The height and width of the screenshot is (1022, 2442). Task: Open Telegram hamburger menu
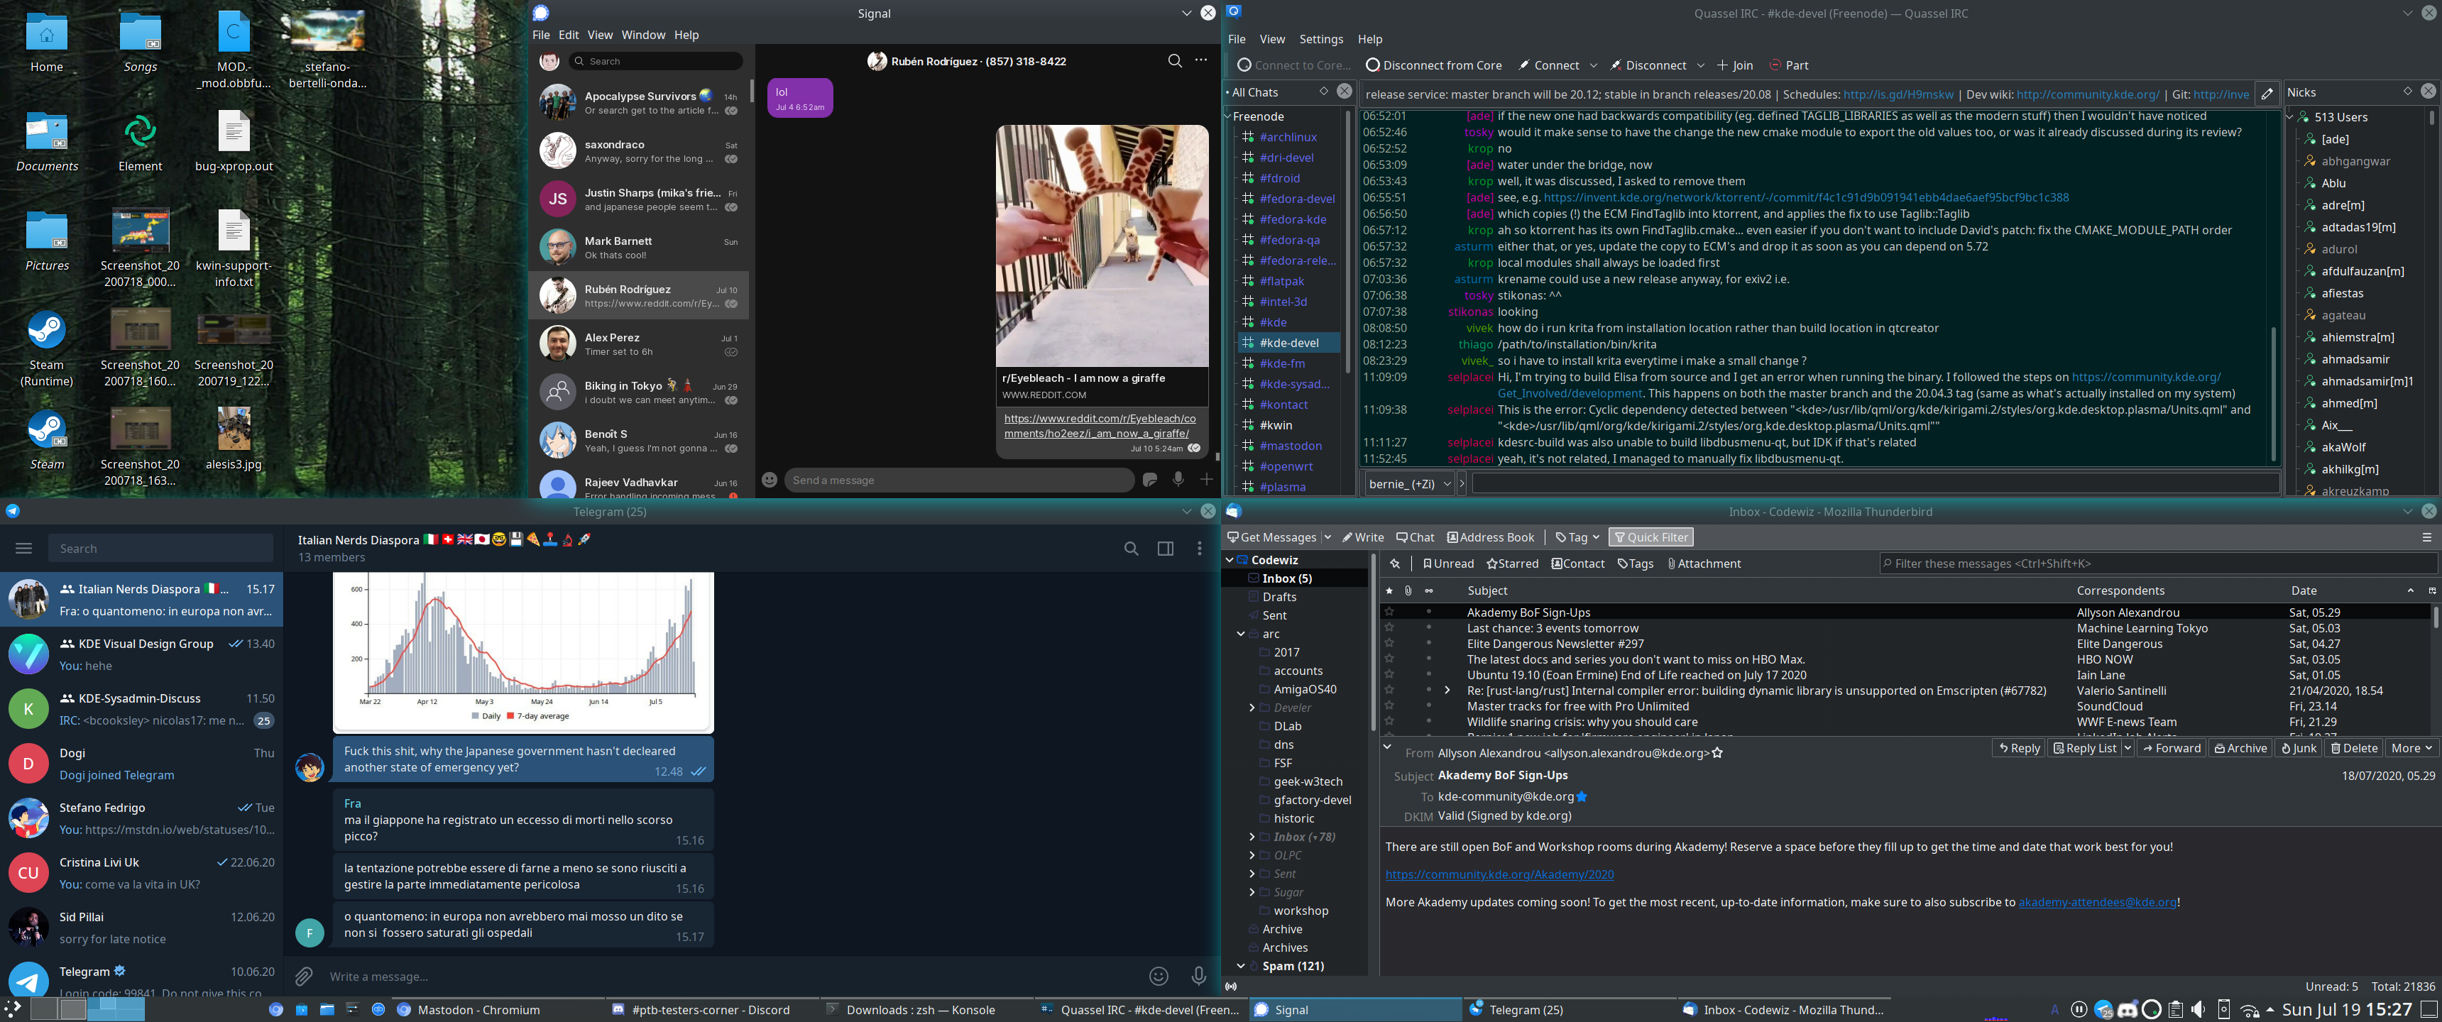[23, 548]
